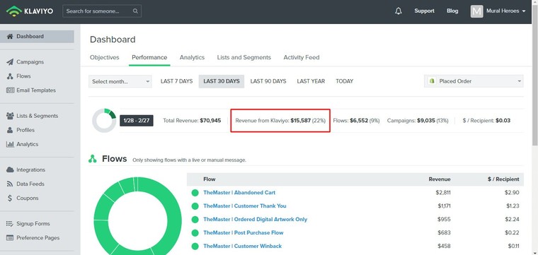Click the green dot beside Abandoned Cart
This screenshot has width=538, height=255.
click(195, 193)
